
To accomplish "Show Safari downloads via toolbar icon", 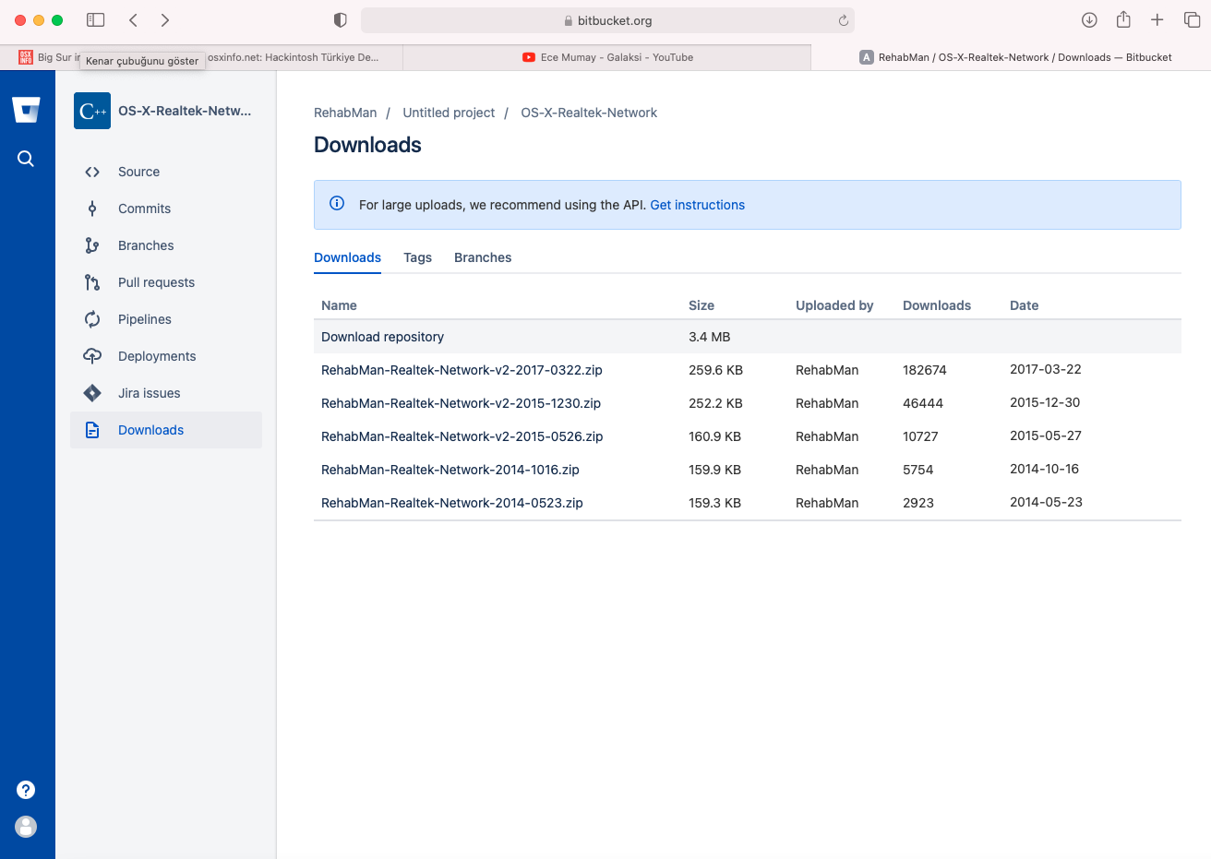I will click(x=1089, y=20).
